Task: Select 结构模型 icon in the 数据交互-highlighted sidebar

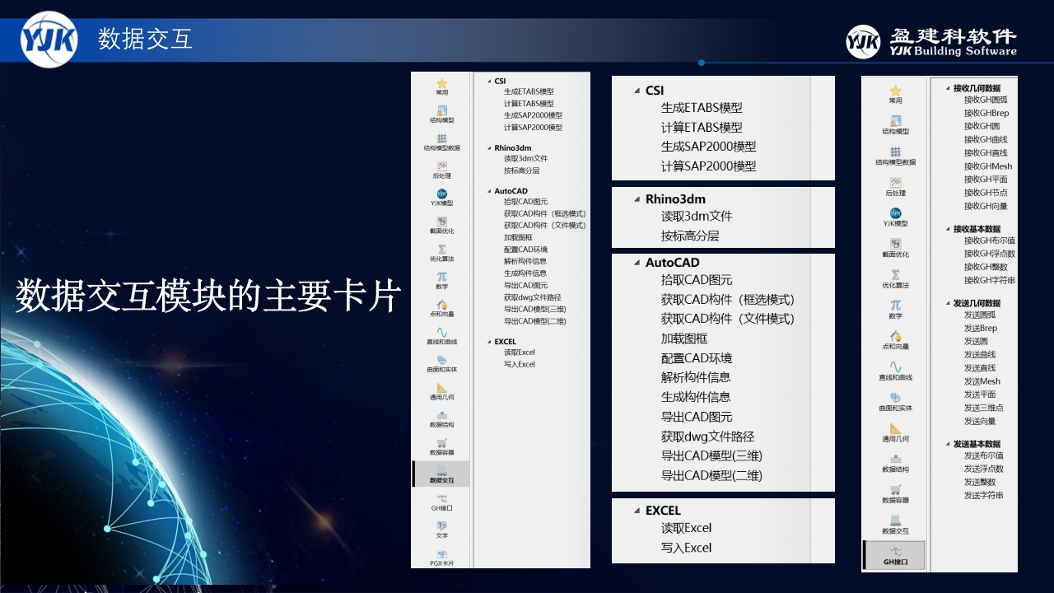Action: coord(442,110)
